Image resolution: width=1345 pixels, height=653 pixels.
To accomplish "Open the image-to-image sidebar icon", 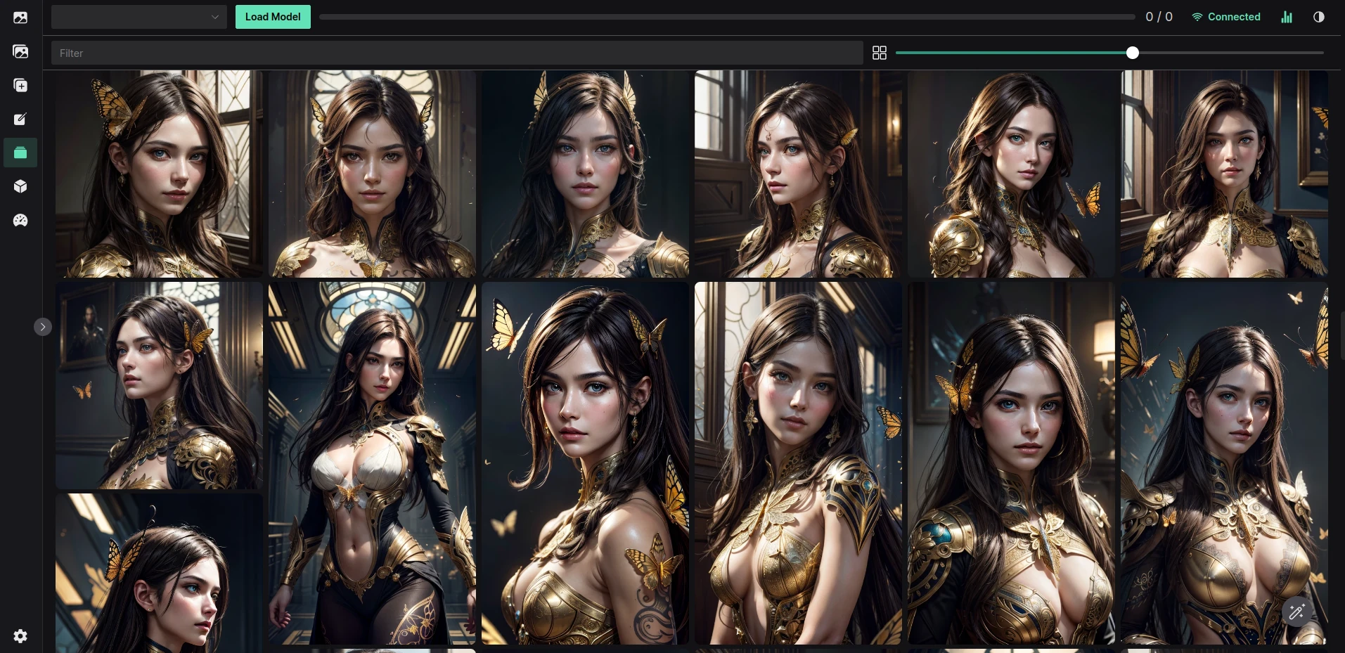I will 20,51.
